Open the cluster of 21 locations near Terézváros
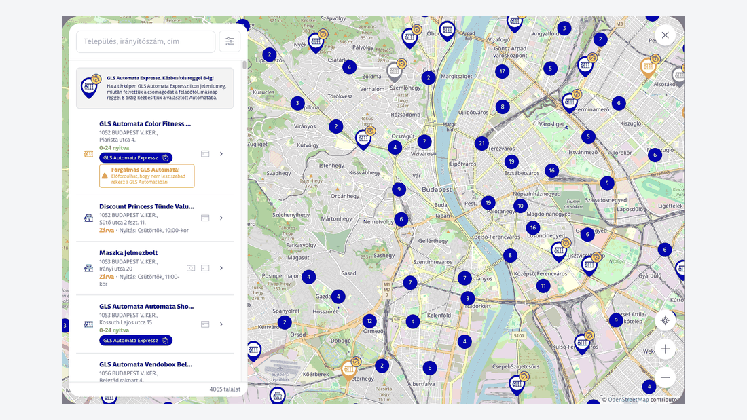This screenshot has width=747, height=420. (481, 143)
